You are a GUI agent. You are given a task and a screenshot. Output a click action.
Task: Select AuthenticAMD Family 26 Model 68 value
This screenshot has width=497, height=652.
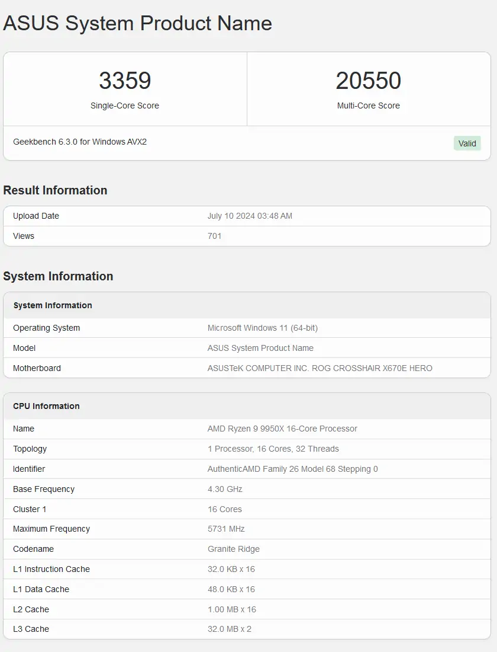point(293,469)
